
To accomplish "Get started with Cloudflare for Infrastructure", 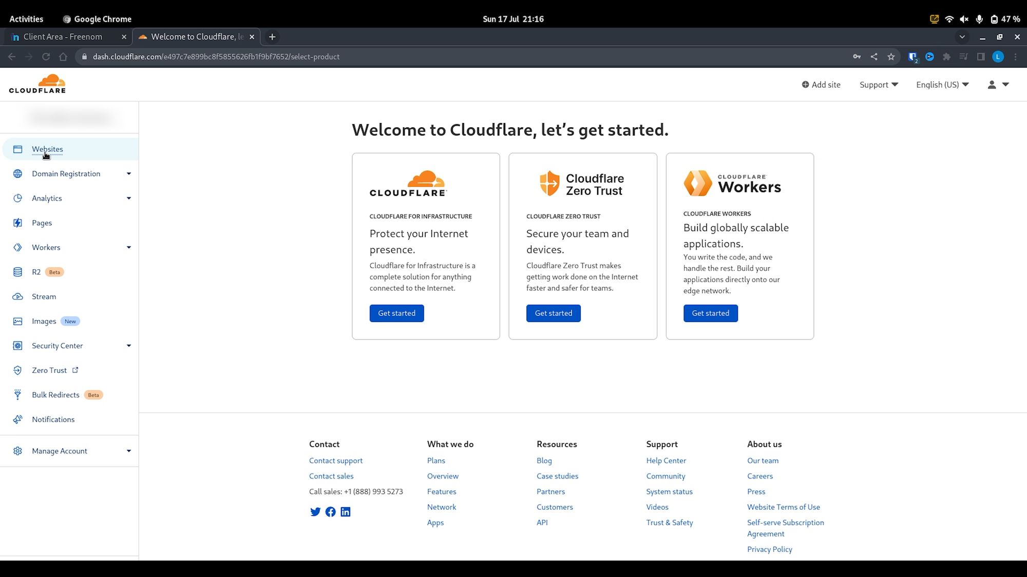I will pyautogui.click(x=396, y=313).
